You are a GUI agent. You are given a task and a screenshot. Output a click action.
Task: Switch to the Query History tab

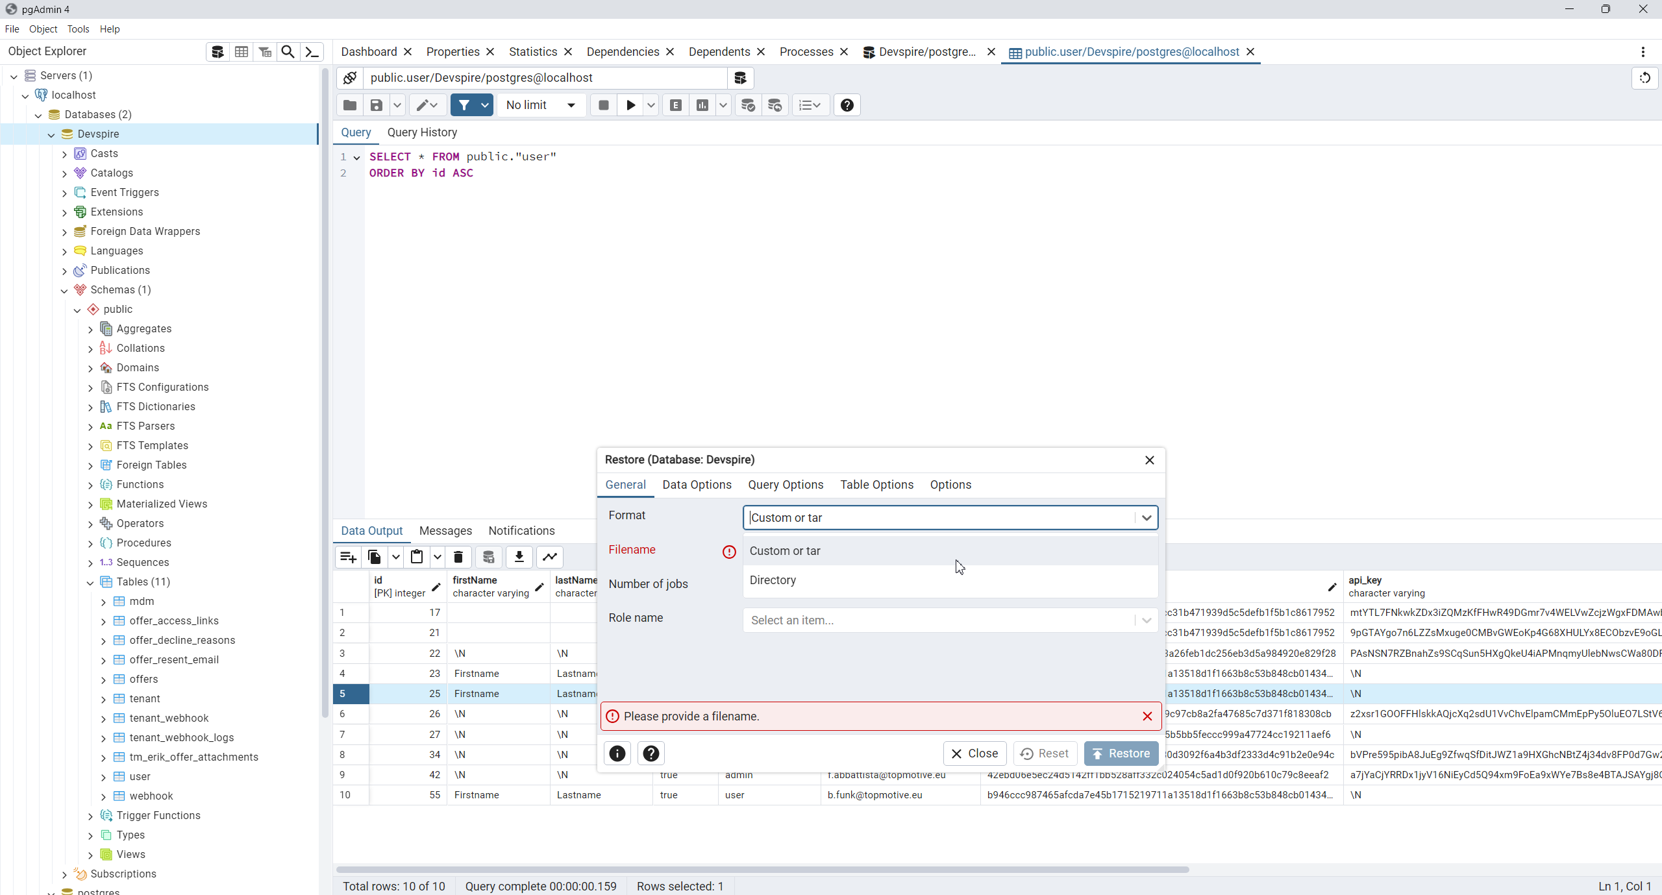tap(423, 132)
